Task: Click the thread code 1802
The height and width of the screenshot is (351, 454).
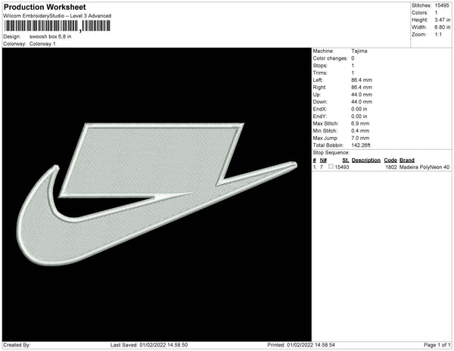Action: (391, 167)
